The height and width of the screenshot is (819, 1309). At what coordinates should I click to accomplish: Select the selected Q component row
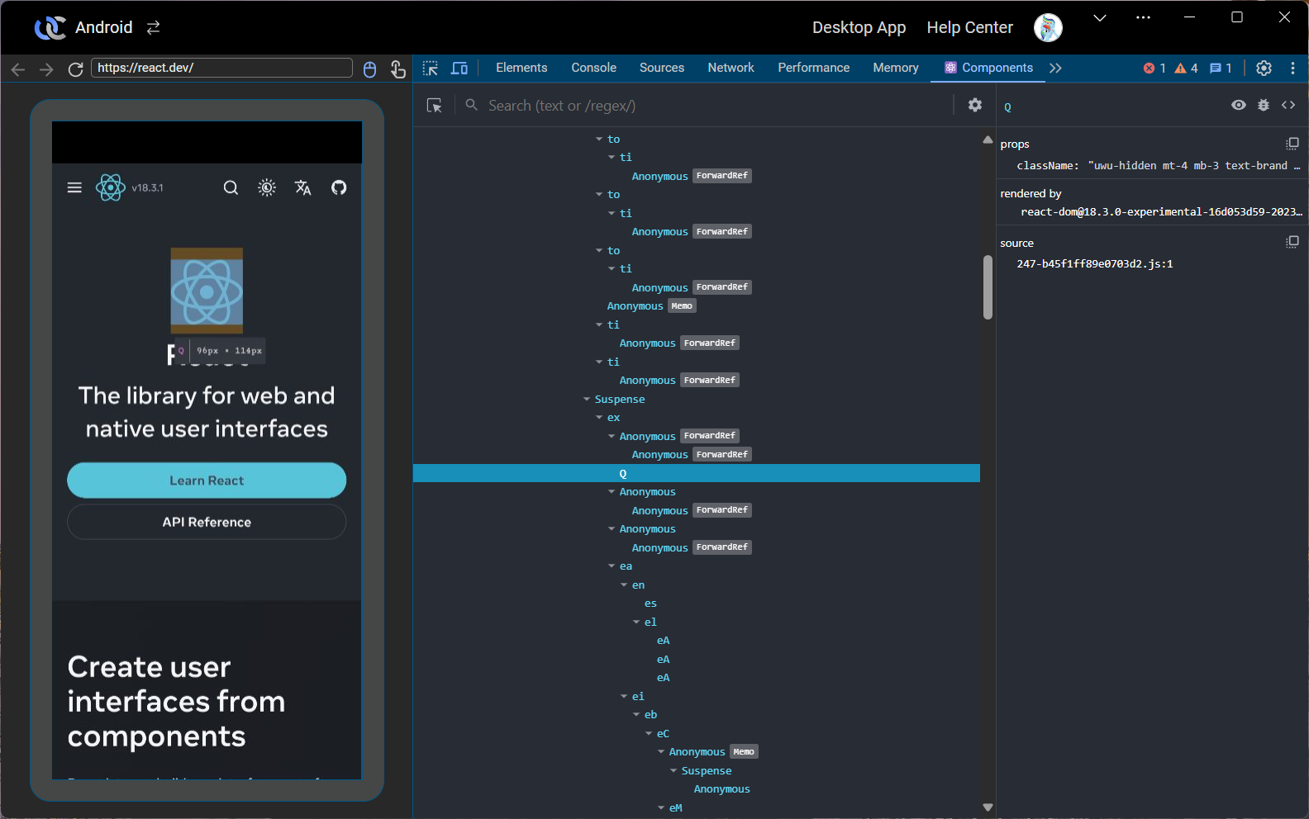(x=697, y=473)
